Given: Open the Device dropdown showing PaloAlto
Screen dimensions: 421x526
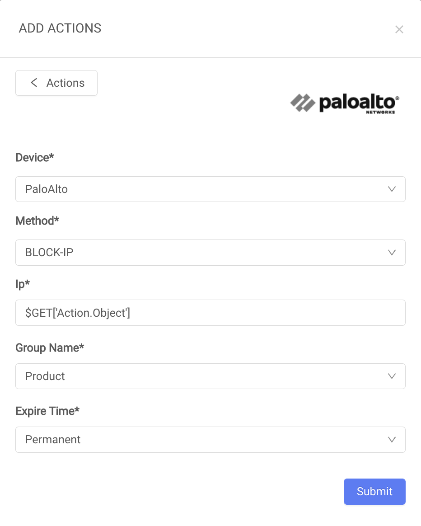Looking at the screenshot, I should 210,189.
